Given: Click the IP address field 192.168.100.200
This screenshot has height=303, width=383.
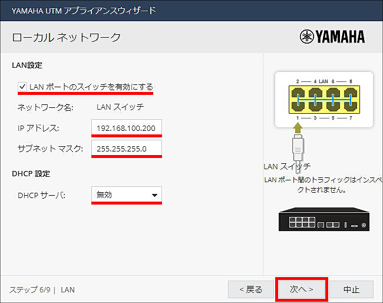Looking at the screenshot, I should point(127,128).
